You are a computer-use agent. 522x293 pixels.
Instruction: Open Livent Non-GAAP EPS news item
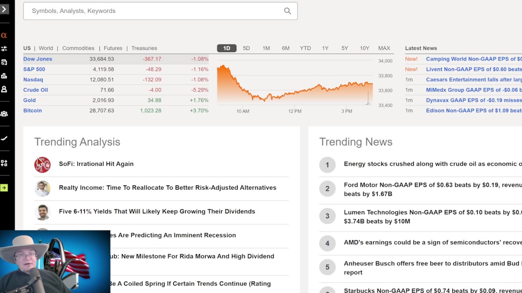tap(474, 69)
